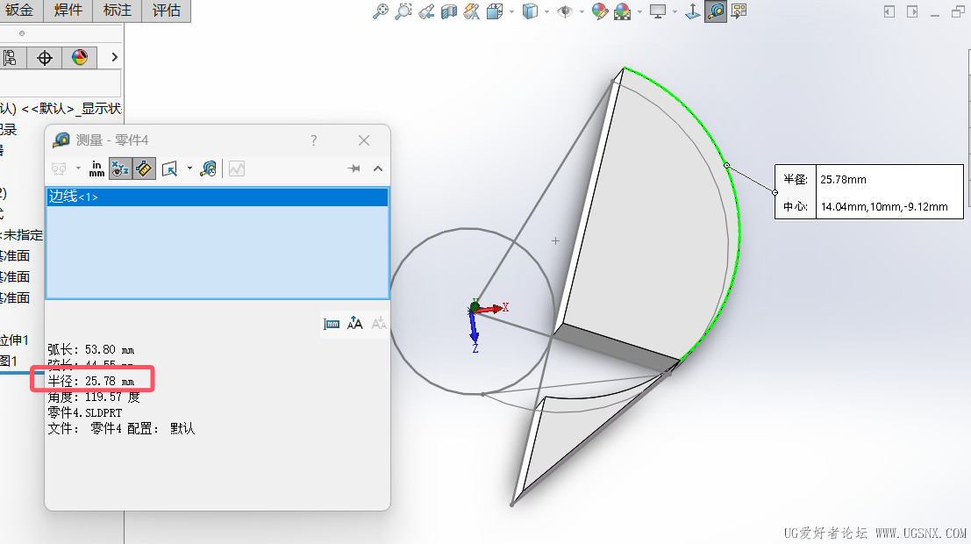Click the Zoom to Fit magnifier icon

point(380,11)
